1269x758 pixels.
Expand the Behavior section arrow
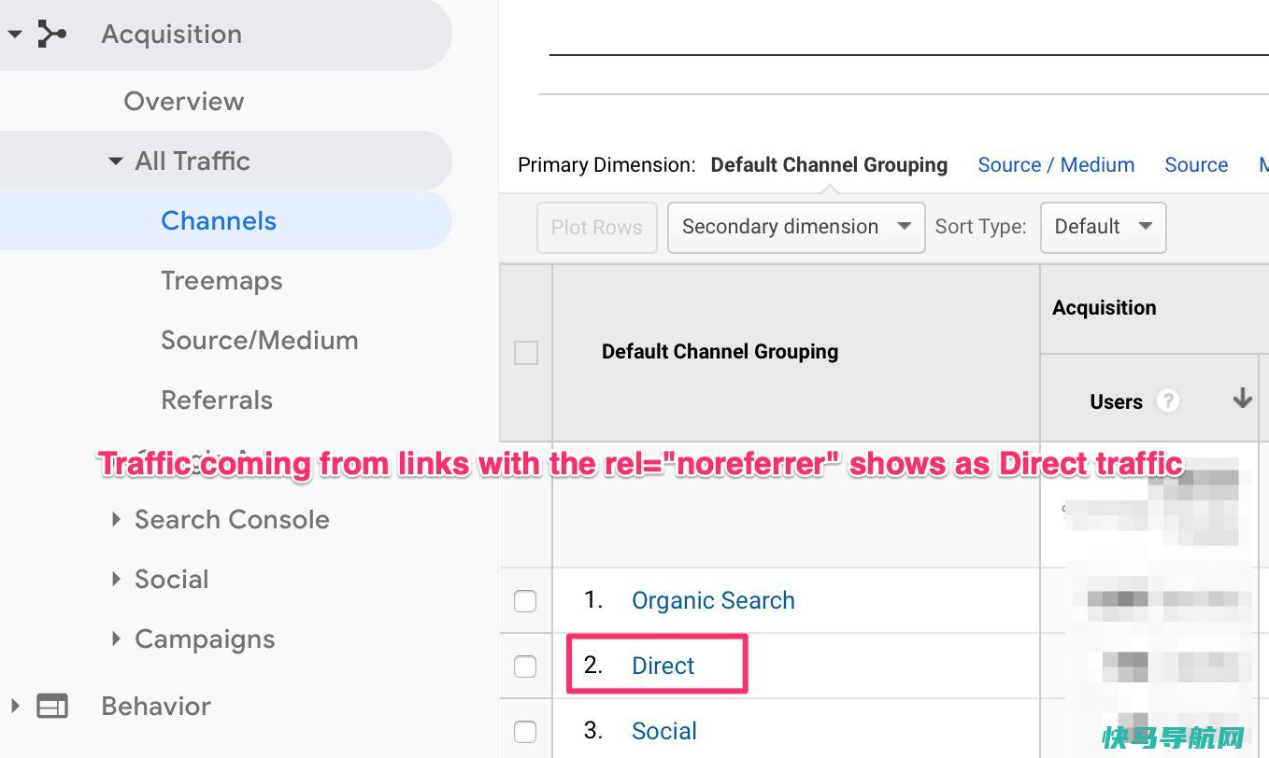(x=14, y=707)
